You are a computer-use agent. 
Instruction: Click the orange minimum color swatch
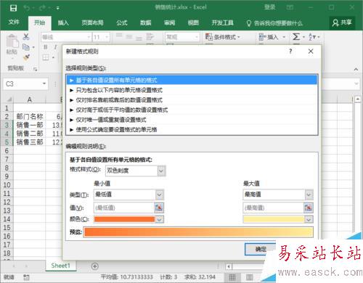pyautogui.click(x=124, y=219)
